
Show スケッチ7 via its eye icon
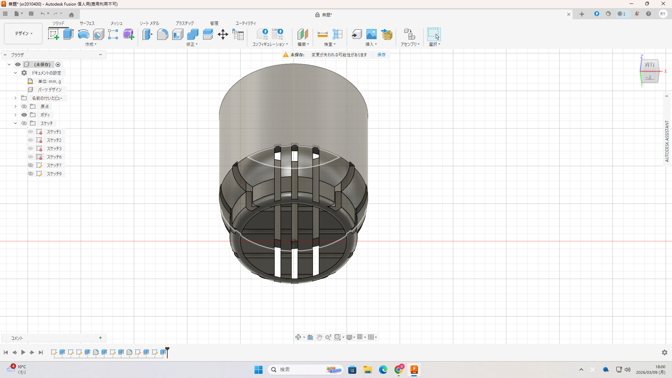pyautogui.click(x=30, y=165)
